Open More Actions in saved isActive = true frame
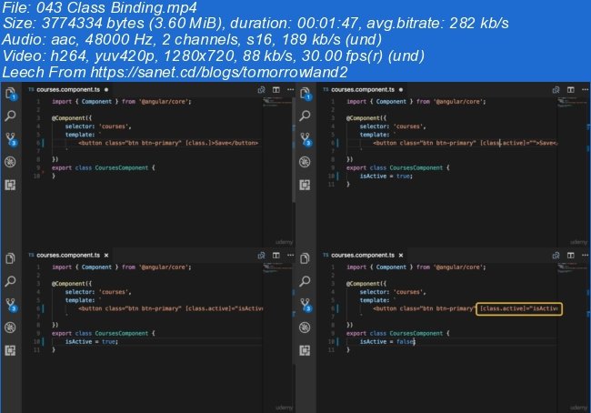This screenshot has width=591, height=413. pos(290,256)
